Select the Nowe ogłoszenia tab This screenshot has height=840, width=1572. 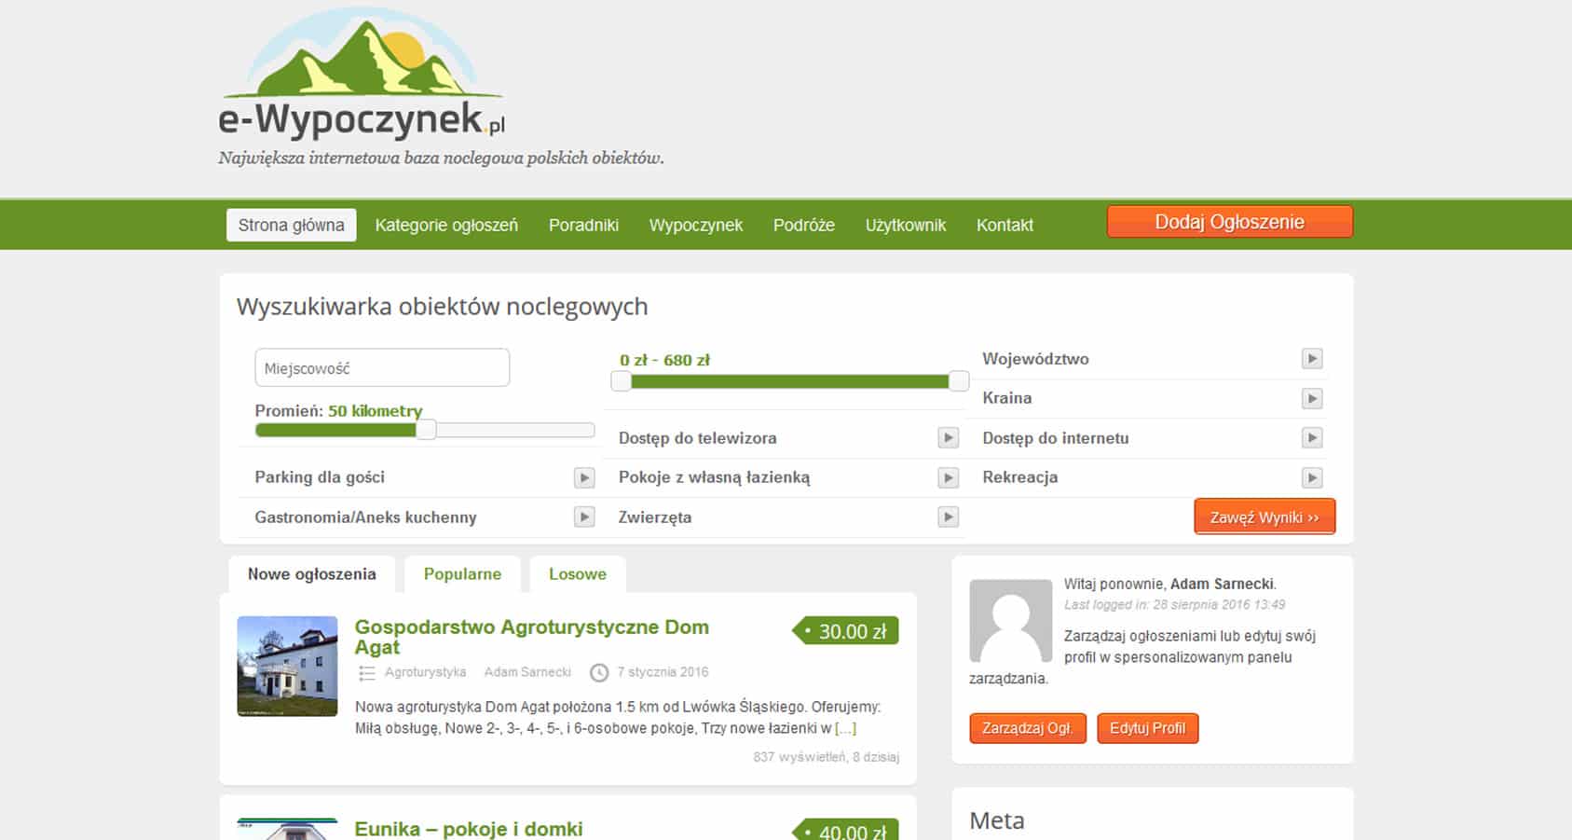coord(312,574)
